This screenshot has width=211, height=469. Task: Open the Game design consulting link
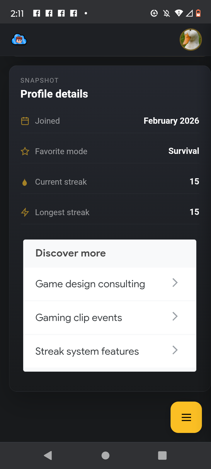[x=90, y=284]
